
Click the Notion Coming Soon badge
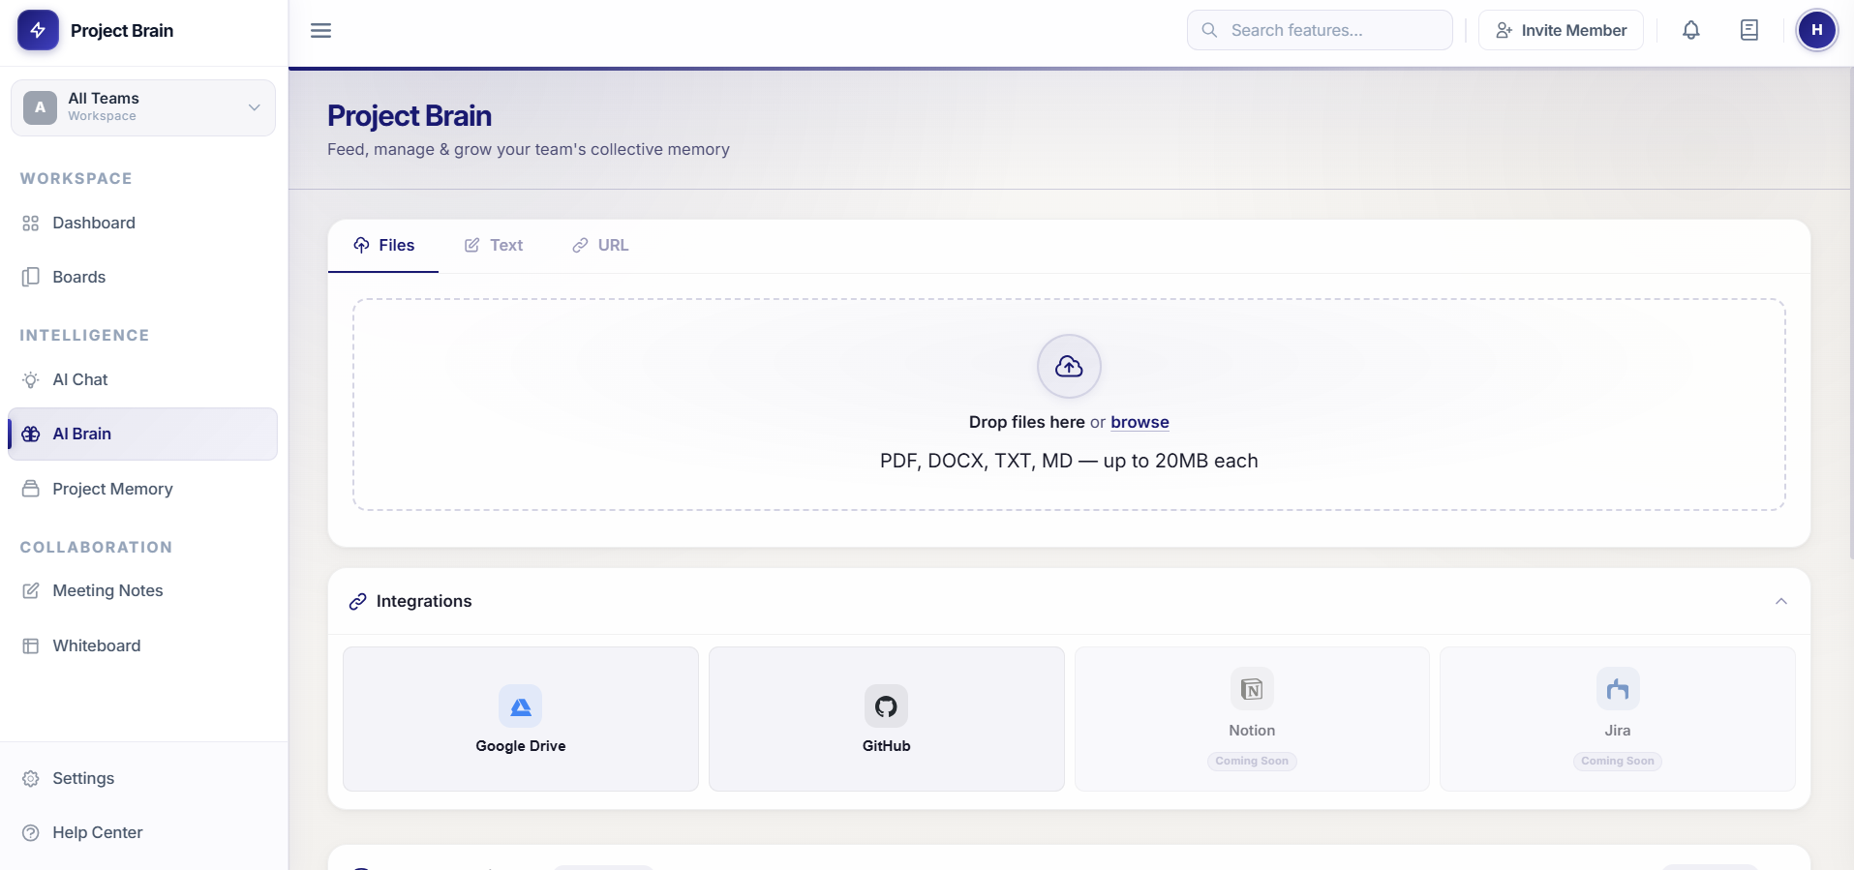point(1252,761)
